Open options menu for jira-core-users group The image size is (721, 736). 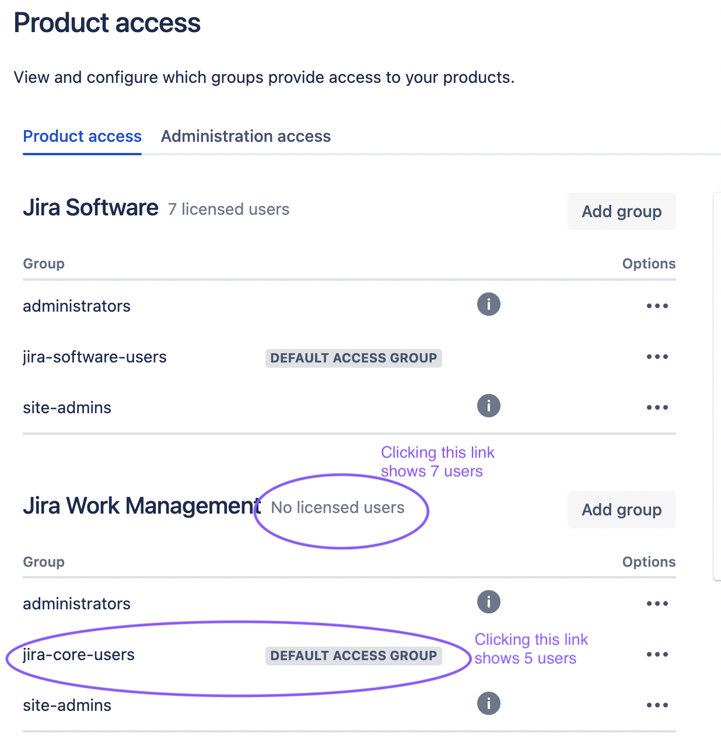pyautogui.click(x=657, y=654)
